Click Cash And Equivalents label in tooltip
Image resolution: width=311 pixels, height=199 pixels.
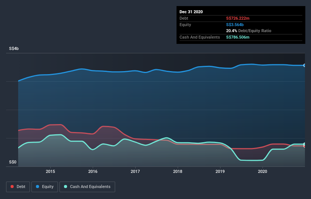(x=200, y=37)
